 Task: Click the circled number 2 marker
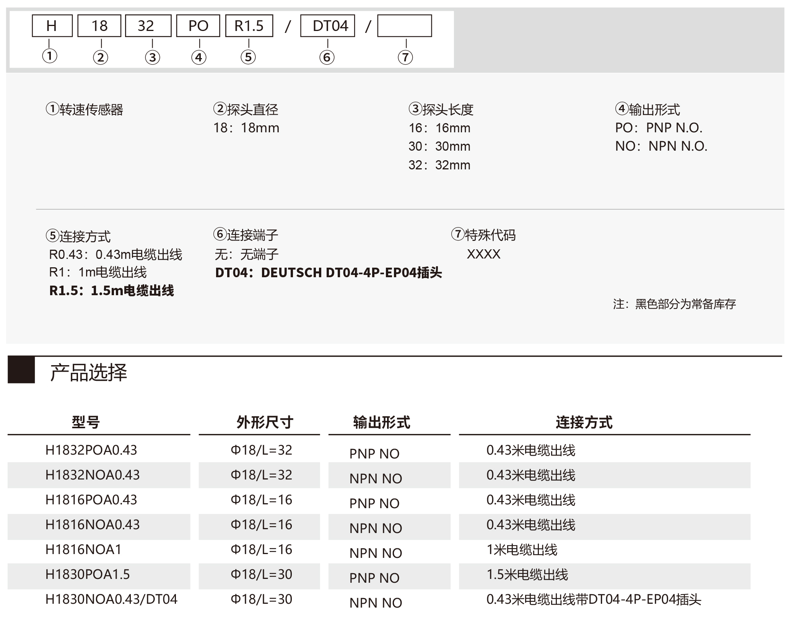pyautogui.click(x=101, y=58)
